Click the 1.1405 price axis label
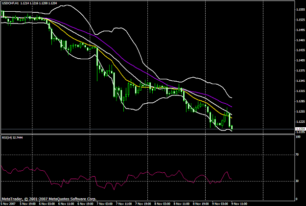This screenshot has height=206, width=306. coord(301,61)
